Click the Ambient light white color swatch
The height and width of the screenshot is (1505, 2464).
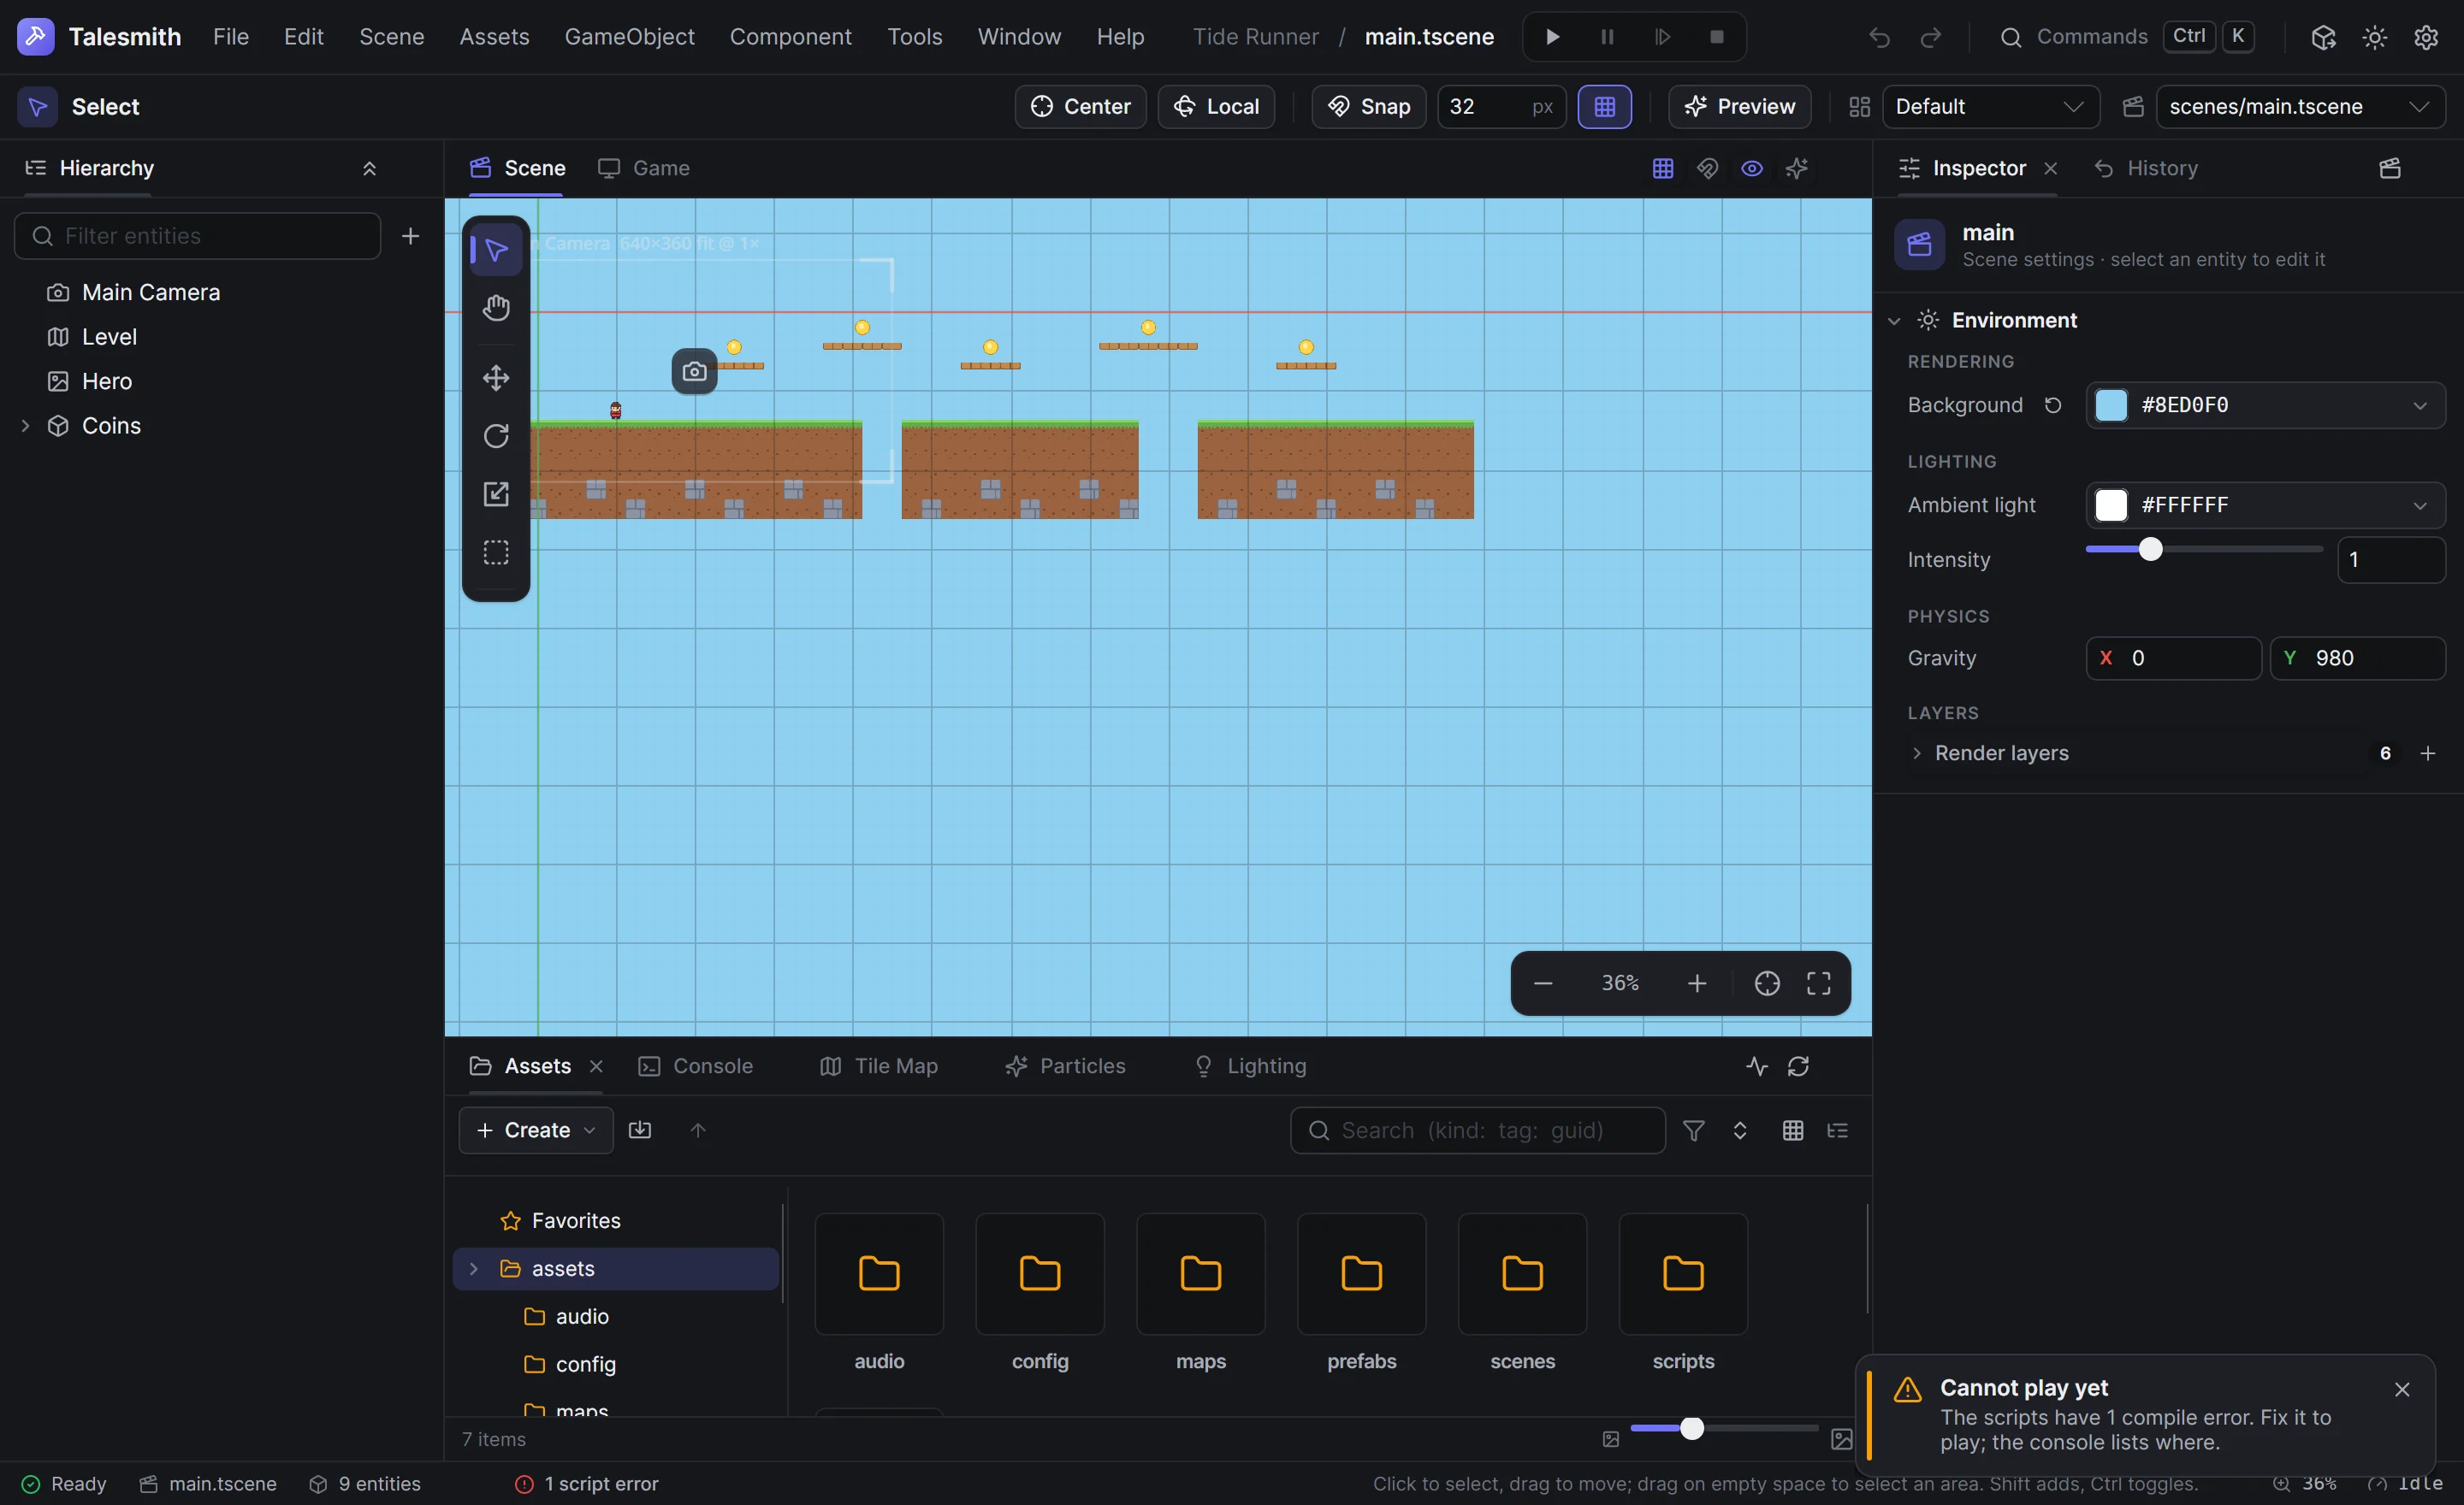[x=2110, y=505]
